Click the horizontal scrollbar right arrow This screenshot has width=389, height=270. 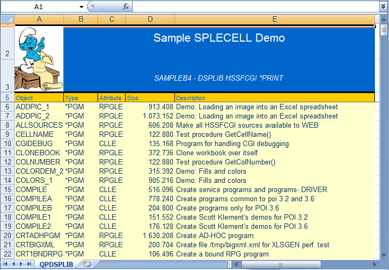(374, 264)
